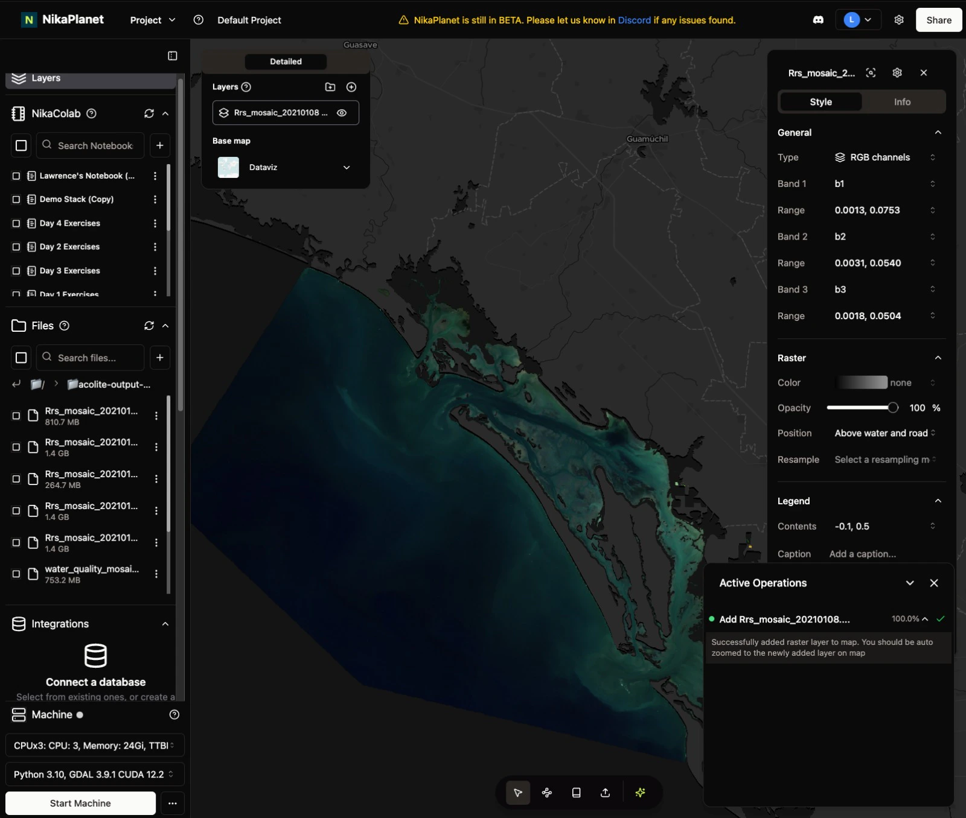
Task: Check the Demo Stack (Copy) checkbox
Action: pyautogui.click(x=16, y=199)
